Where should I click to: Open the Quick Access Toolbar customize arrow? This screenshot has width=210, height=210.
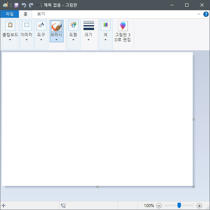[37, 6]
